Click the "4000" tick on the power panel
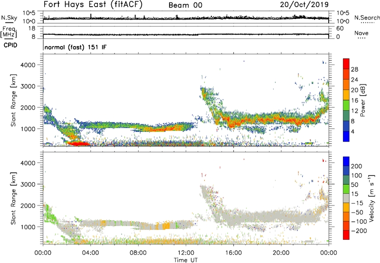Viewport: 380px width, 263px height. point(28,65)
